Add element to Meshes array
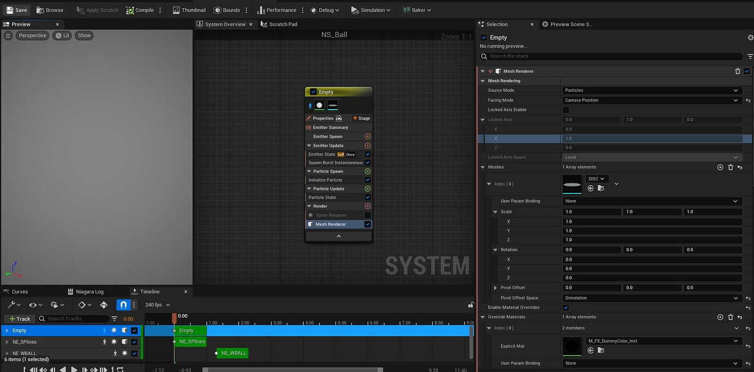 (720, 167)
